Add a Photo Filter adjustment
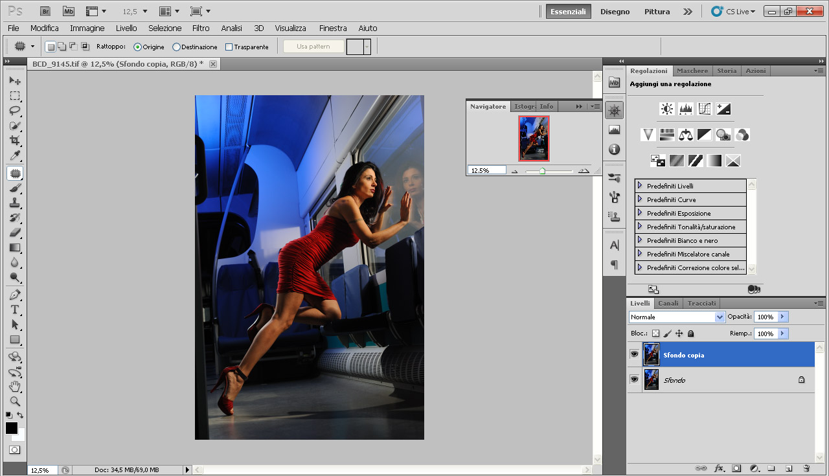829x476 pixels. (723, 135)
